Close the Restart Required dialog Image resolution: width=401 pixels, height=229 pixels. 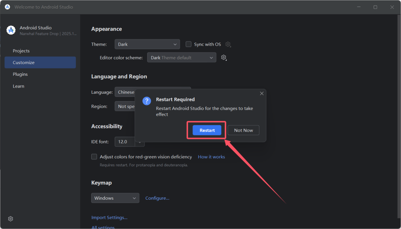(262, 93)
